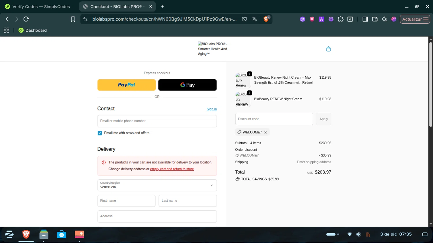Screen dimensions: 433x243
Task: Click the TOTAL SAVINGS $35.99 text
Action: coord(260,179)
